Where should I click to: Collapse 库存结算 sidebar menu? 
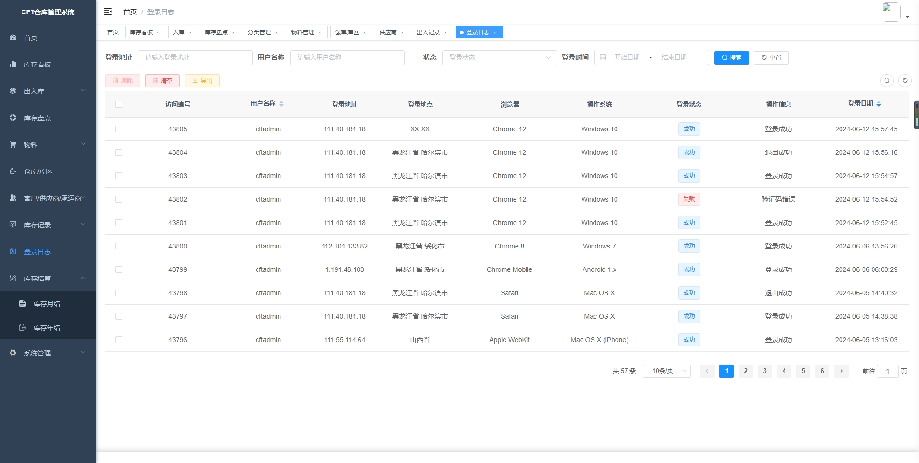click(48, 278)
